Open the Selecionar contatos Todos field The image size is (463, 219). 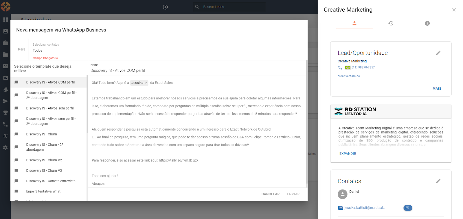75,51
